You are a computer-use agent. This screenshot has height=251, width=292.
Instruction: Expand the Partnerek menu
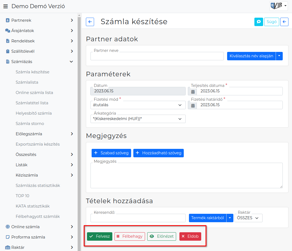click(x=40, y=20)
